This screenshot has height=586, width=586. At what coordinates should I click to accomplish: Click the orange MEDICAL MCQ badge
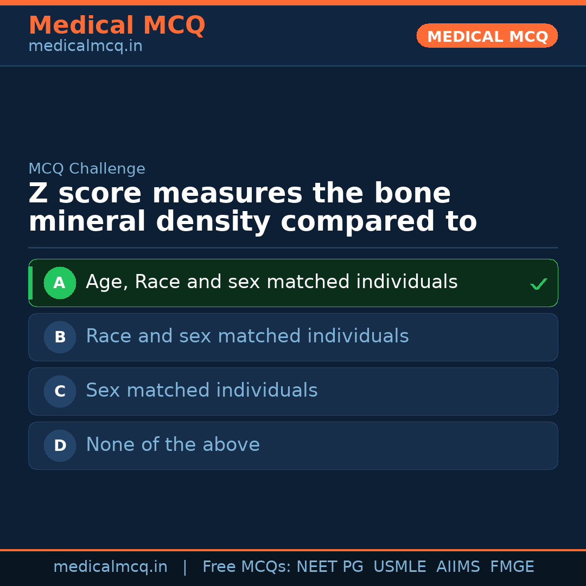tap(487, 36)
